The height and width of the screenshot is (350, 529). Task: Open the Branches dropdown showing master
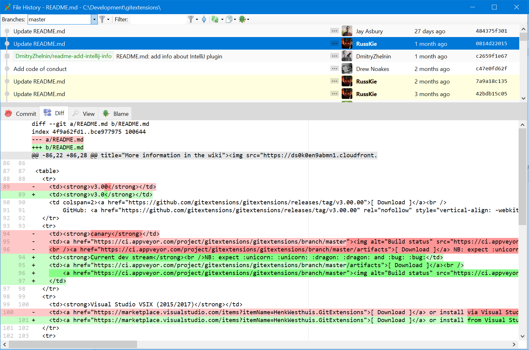click(94, 19)
